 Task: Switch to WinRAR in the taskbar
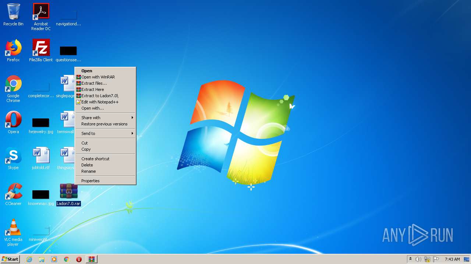(92, 259)
